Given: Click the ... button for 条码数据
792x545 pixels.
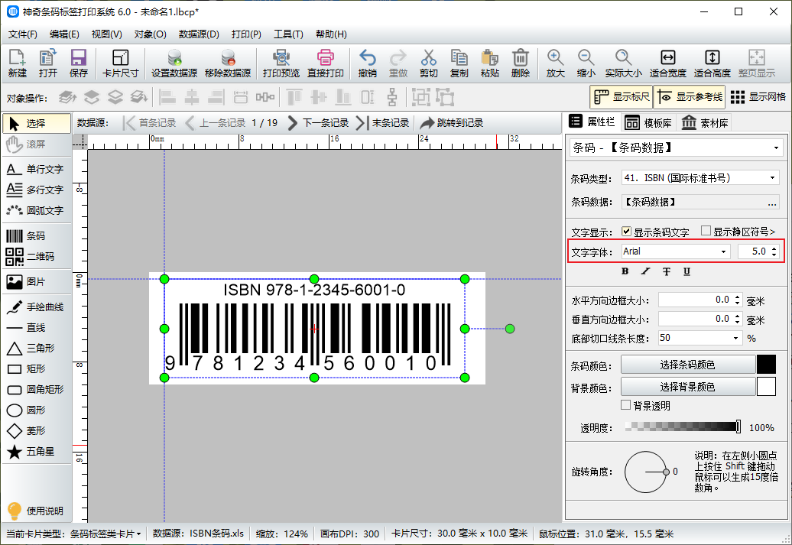Looking at the screenshot, I should coord(772,202).
